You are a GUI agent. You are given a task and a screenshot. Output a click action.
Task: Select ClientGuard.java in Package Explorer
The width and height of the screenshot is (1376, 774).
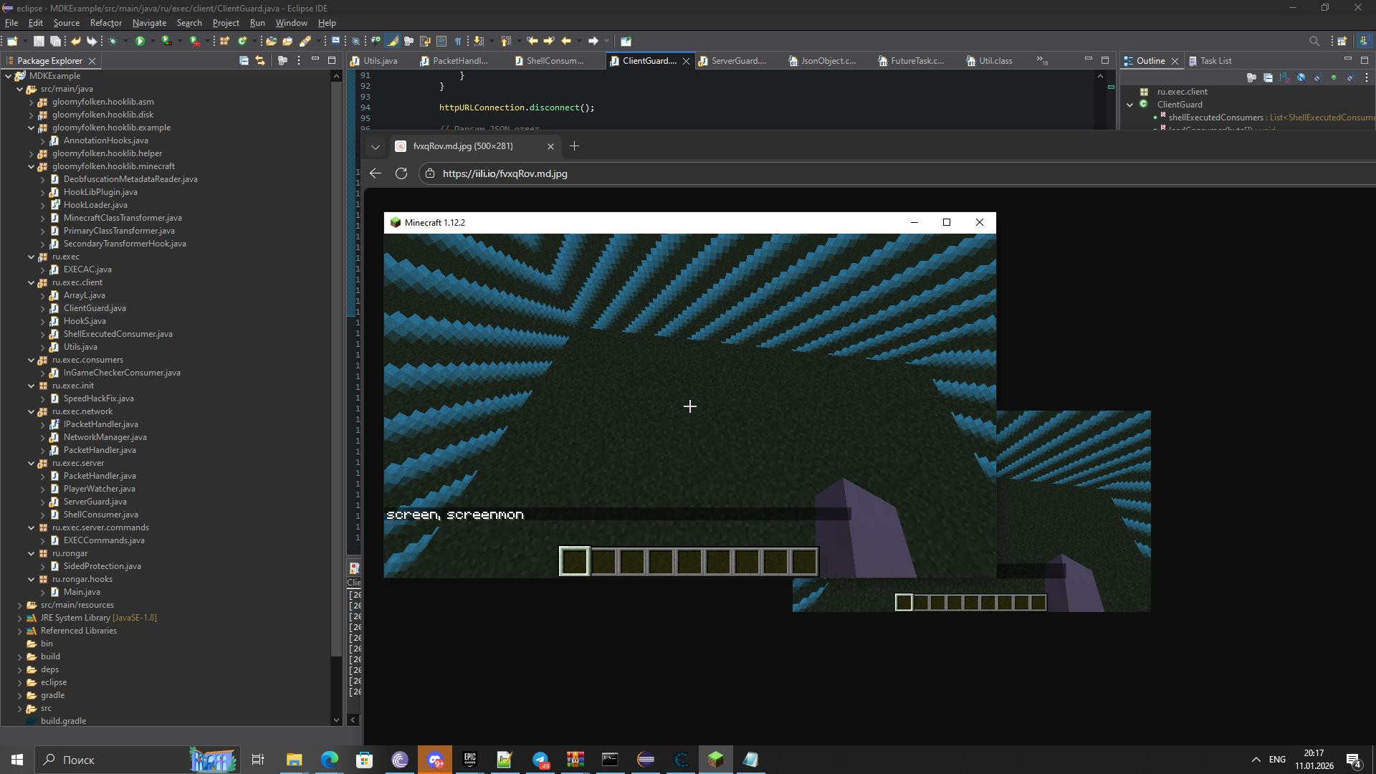(x=95, y=308)
